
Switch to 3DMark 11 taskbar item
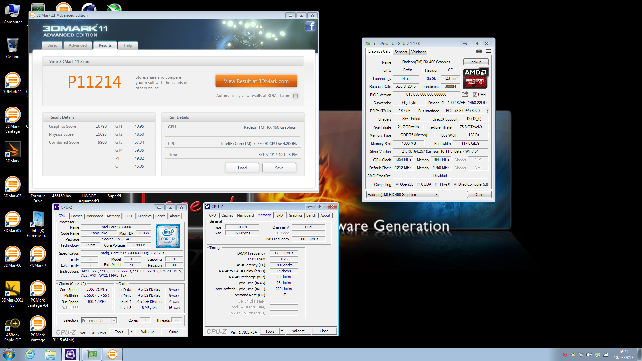tap(113, 354)
